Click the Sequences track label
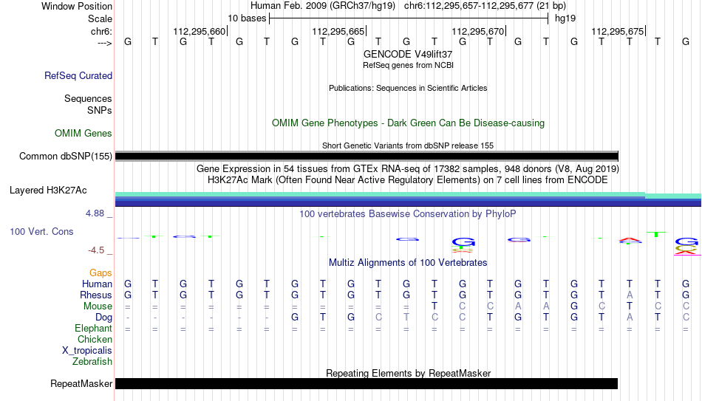This screenshot has height=401, width=702. pyautogui.click(x=88, y=98)
